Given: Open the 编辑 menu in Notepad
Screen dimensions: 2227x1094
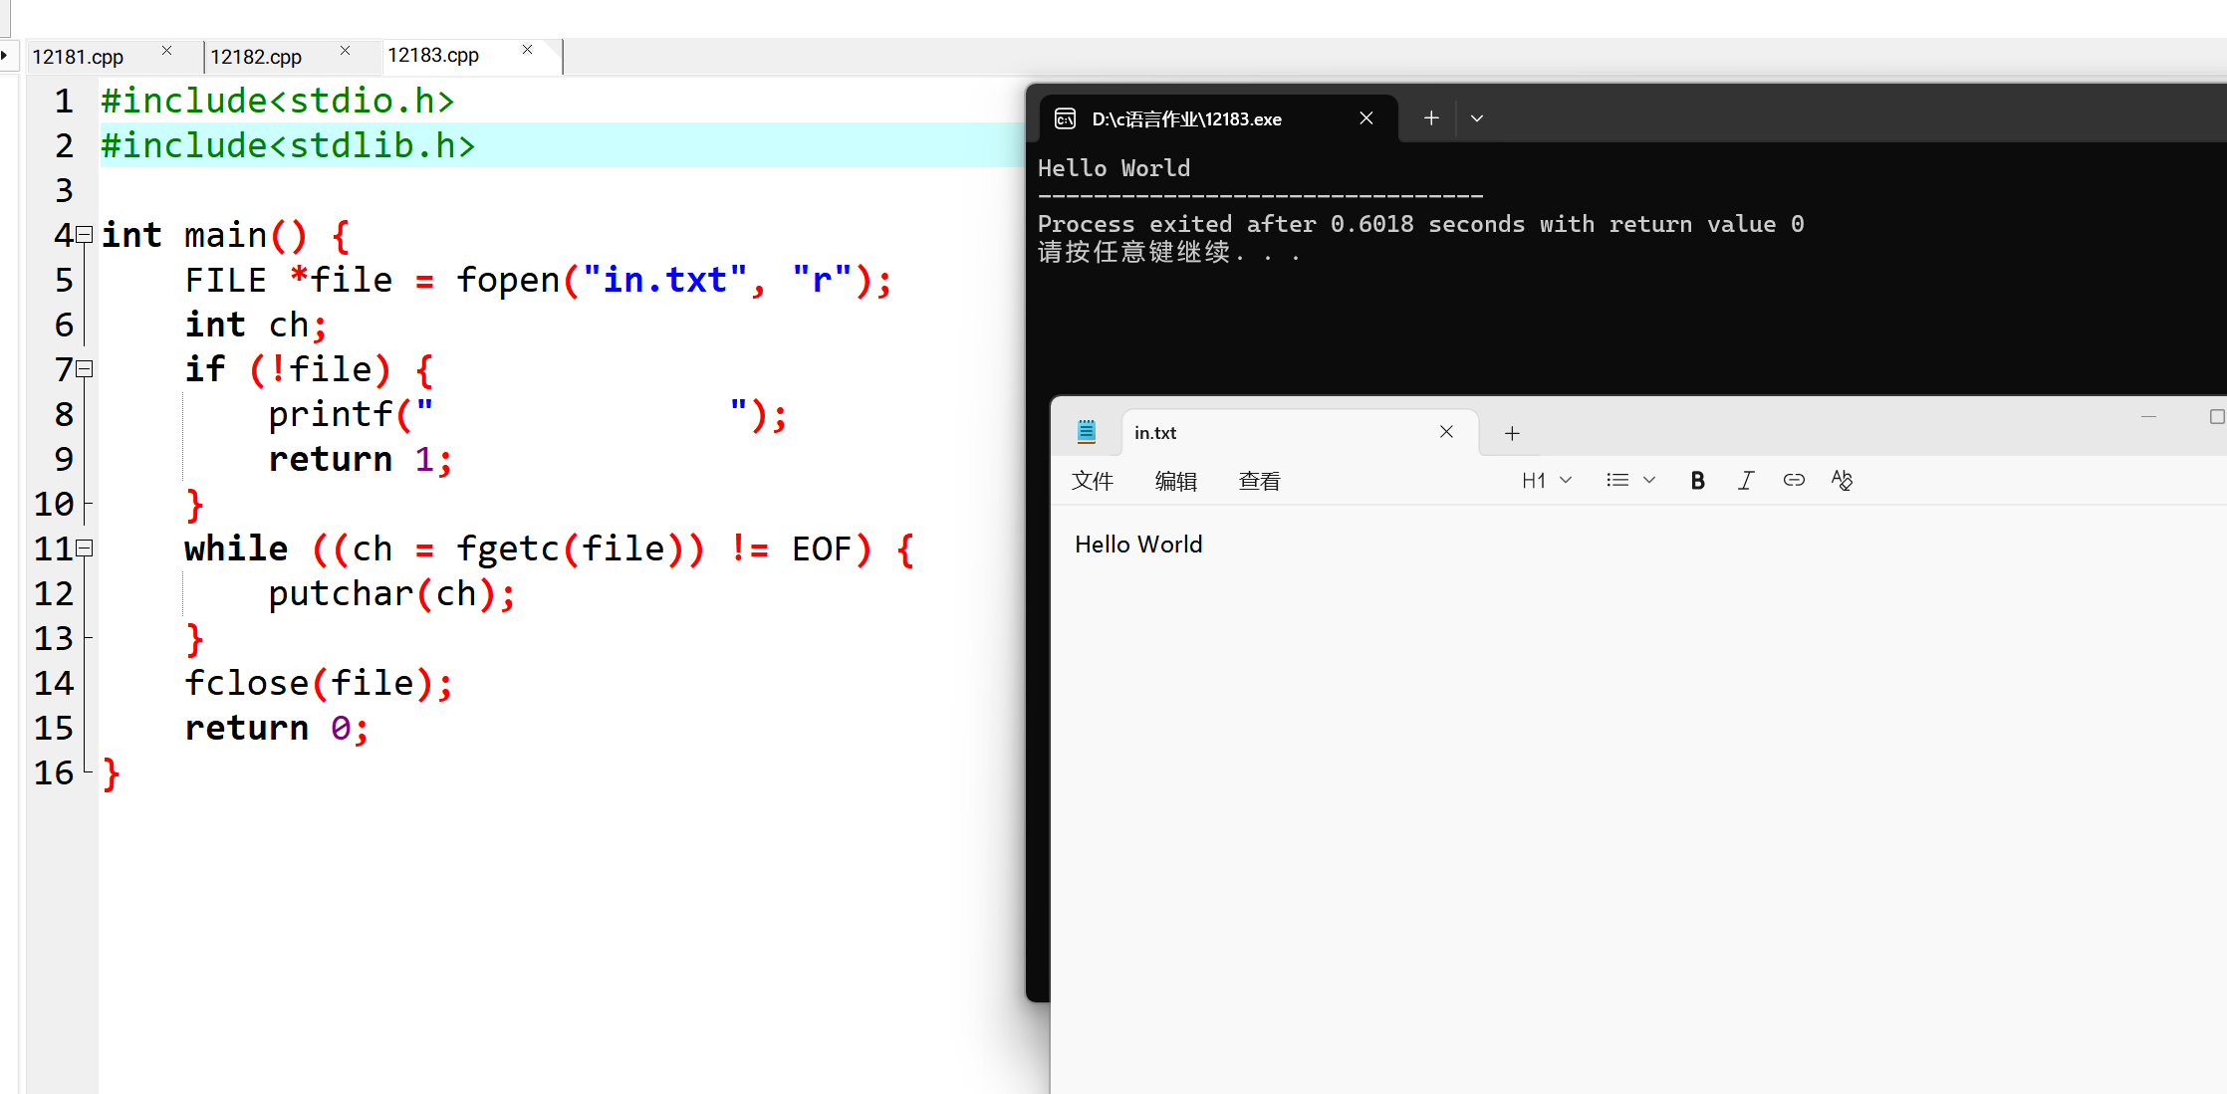Looking at the screenshot, I should pyautogui.click(x=1175, y=482).
